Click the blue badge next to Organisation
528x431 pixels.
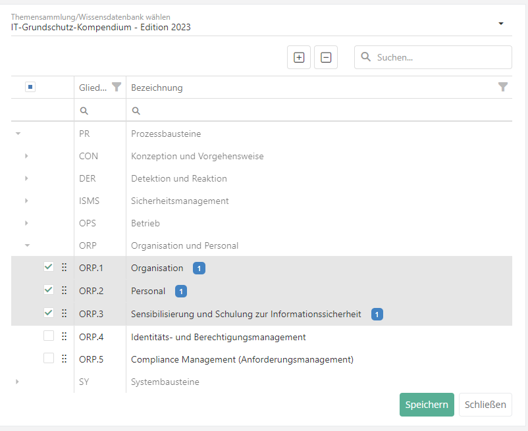[x=199, y=268]
